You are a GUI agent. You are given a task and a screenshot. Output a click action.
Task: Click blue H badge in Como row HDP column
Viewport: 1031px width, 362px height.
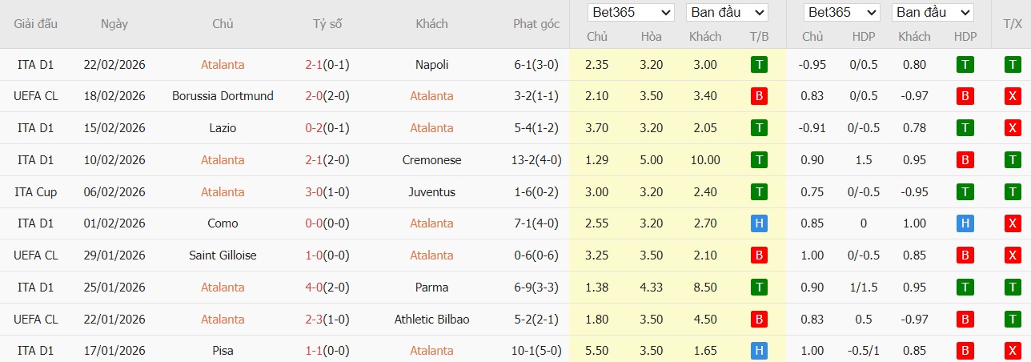coord(965,223)
